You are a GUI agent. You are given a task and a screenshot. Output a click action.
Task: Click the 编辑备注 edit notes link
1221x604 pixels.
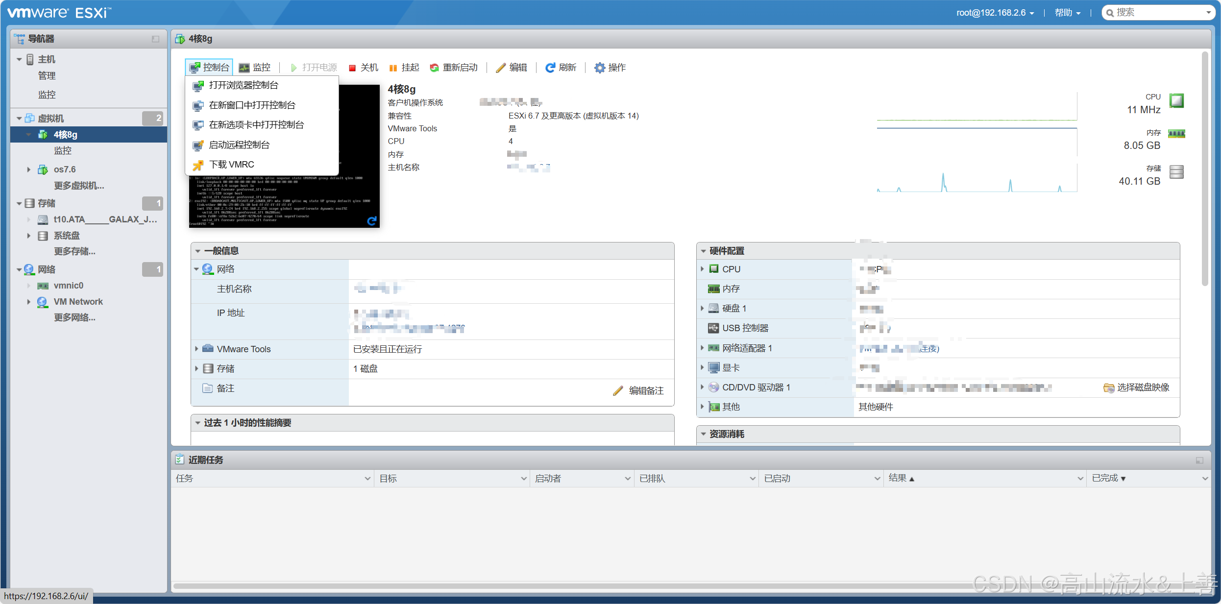click(x=638, y=390)
